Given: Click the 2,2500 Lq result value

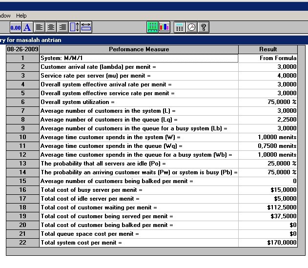Looking at the screenshot, I should coord(268,120).
